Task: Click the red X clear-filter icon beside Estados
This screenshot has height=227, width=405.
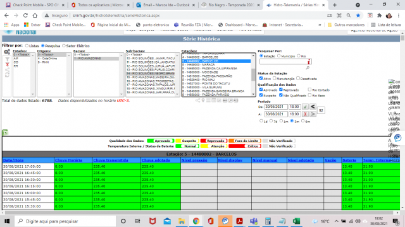Action: click(7, 64)
